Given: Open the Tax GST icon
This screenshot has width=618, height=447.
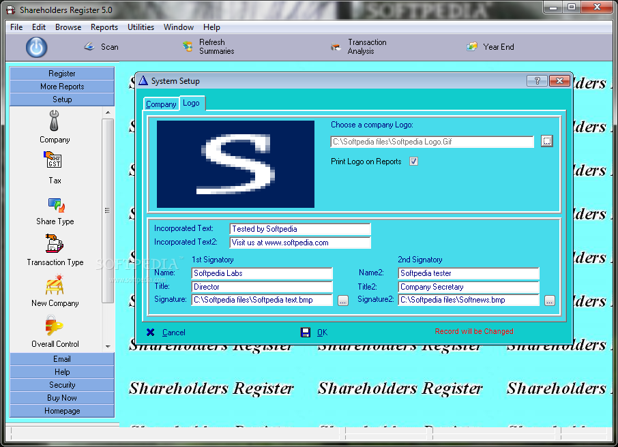Looking at the screenshot, I should (53, 159).
